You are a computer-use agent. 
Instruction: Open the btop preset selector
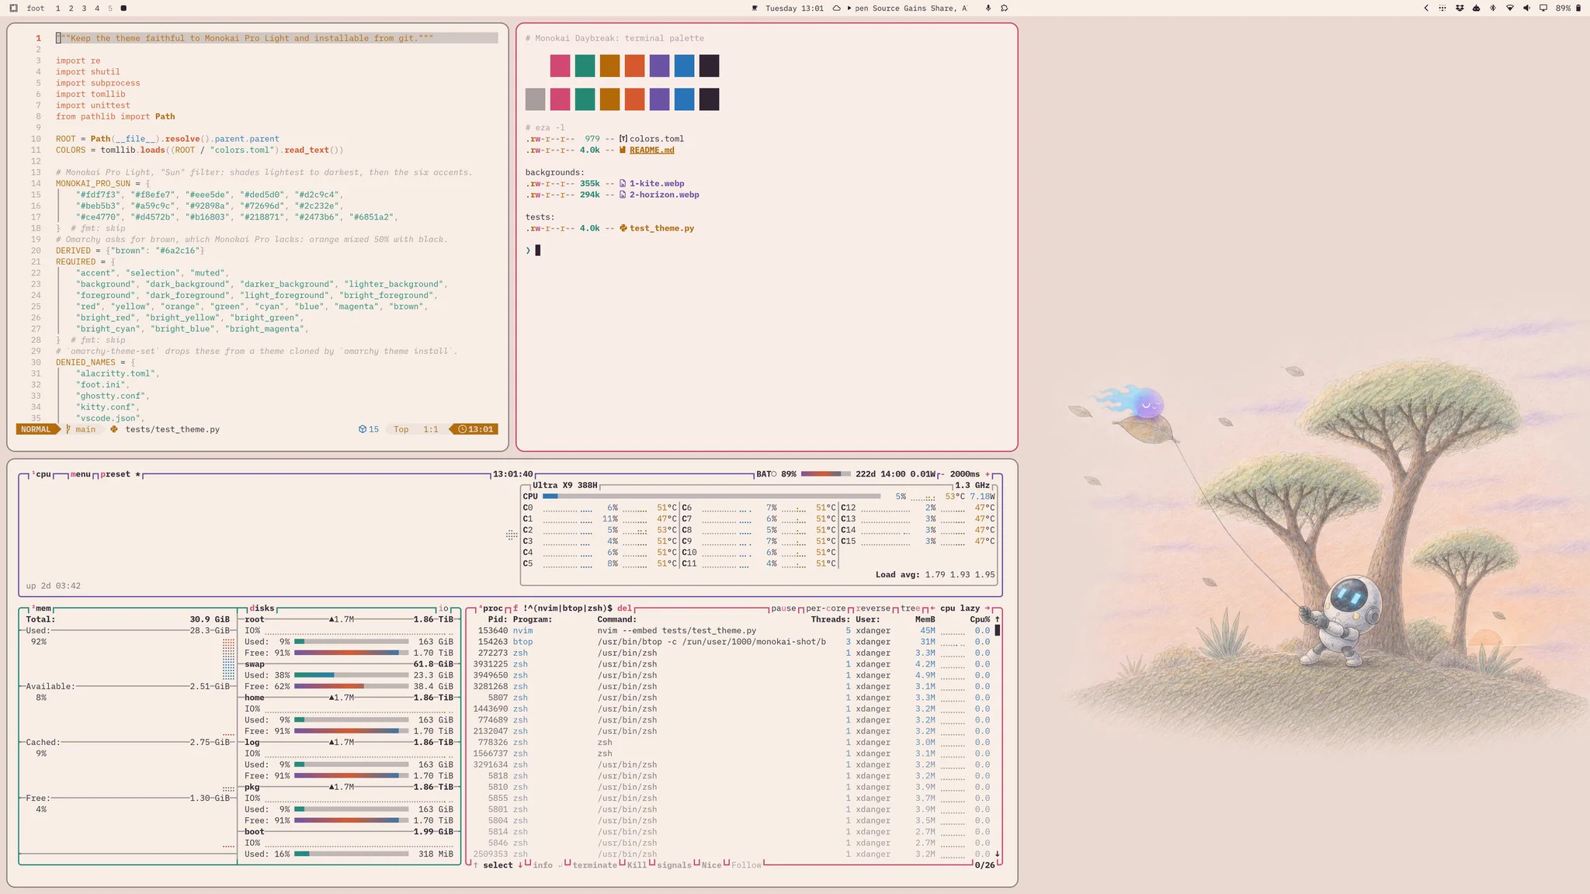[x=115, y=474]
